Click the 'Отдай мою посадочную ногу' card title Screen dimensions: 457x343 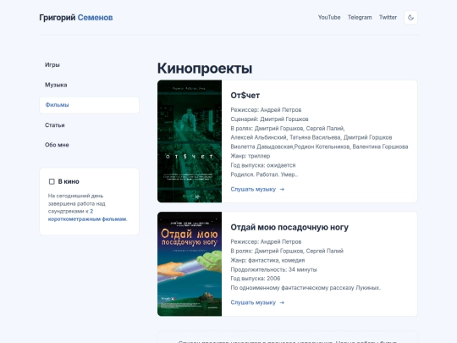[x=289, y=227]
